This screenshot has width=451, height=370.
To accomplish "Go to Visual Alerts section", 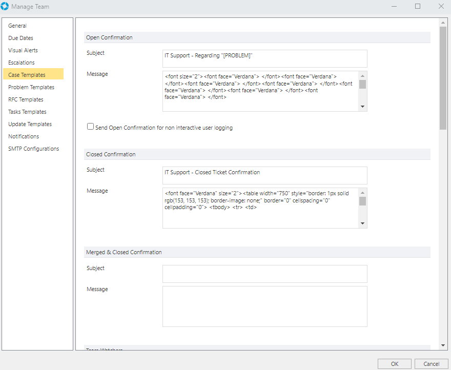I will coord(23,50).
